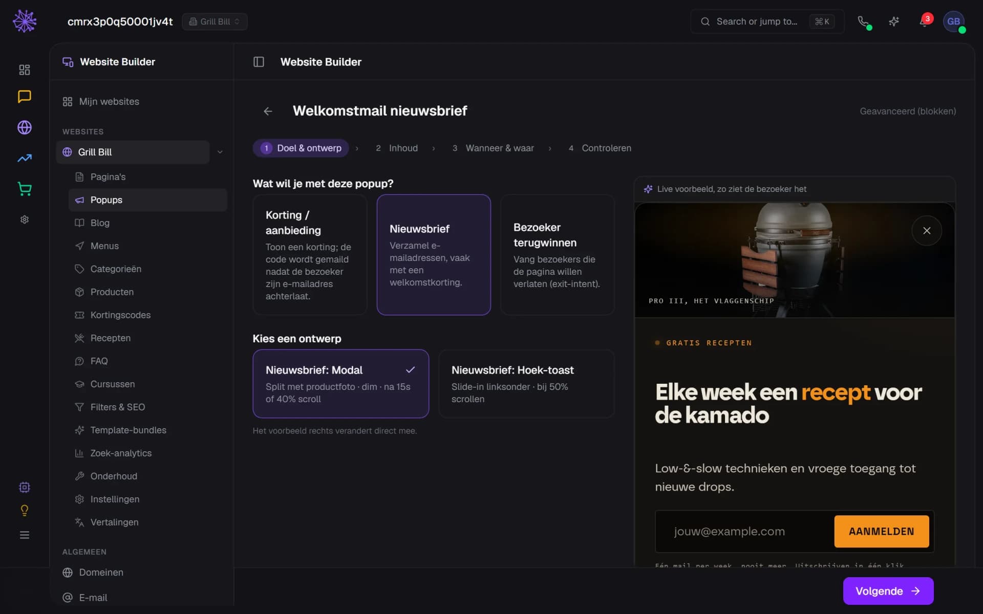983x614 pixels.
Task: Open the Grill Bill workspace switcher
Action: click(x=215, y=21)
